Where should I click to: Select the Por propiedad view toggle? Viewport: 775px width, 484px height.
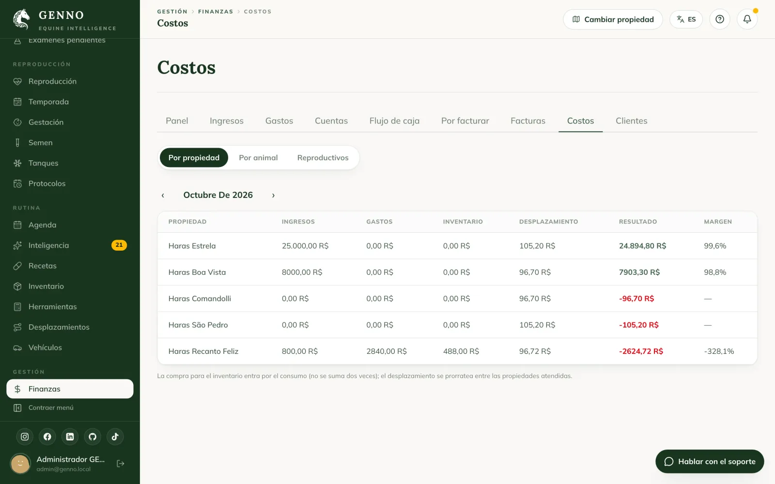point(194,158)
